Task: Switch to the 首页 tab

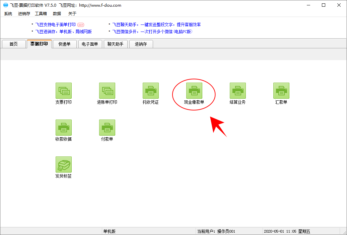Action: 14,44
